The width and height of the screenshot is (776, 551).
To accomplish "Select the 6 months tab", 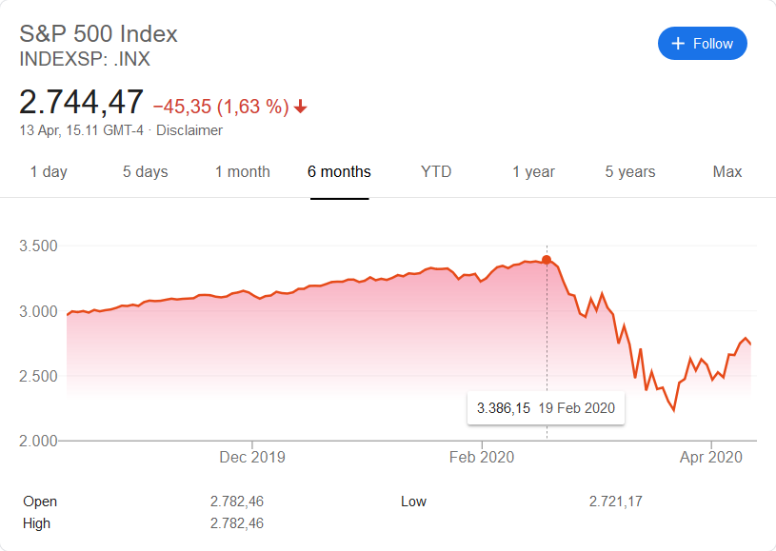I will [339, 172].
